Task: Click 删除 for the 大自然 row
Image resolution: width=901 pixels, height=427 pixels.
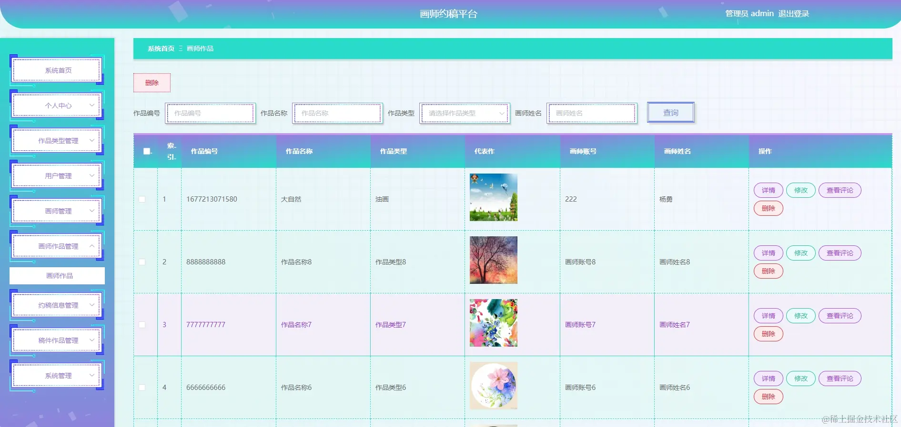Action: [769, 208]
